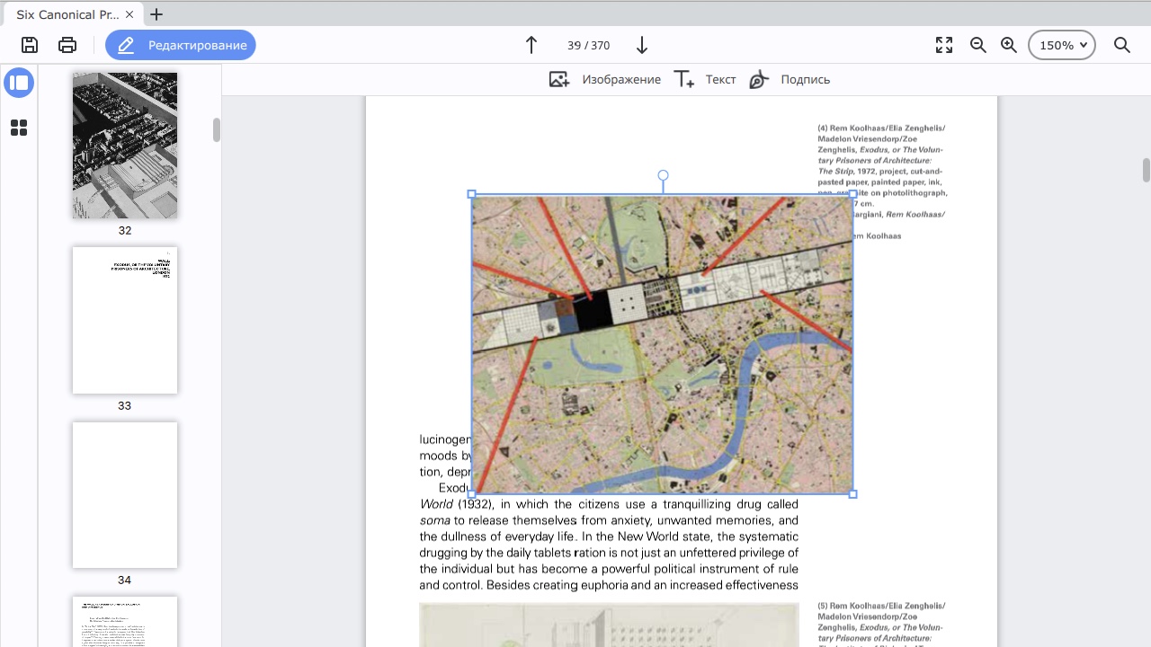This screenshot has width=1151, height=647.
Task: Click the zoom out magnifier
Action: [978, 45]
